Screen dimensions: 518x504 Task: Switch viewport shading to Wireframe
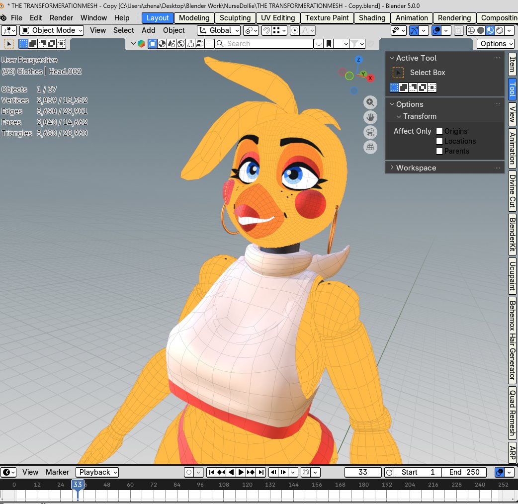point(471,30)
